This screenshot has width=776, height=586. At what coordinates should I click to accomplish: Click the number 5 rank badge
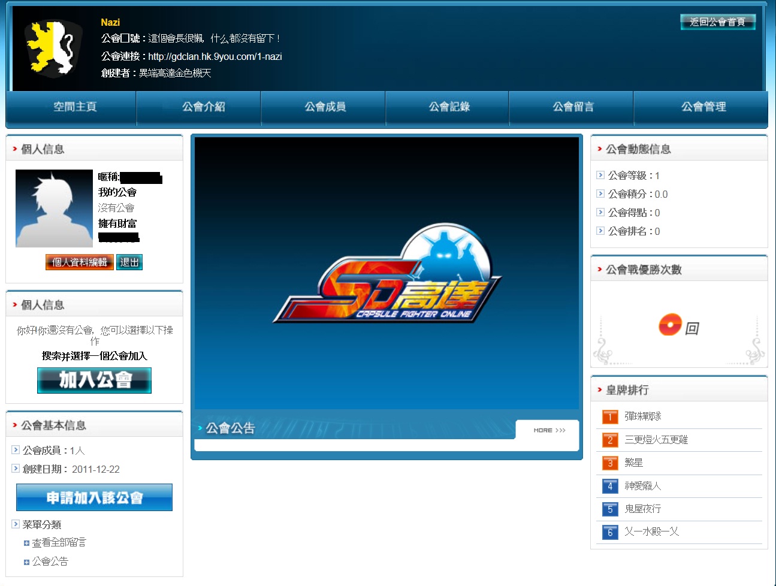click(x=610, y=509)
